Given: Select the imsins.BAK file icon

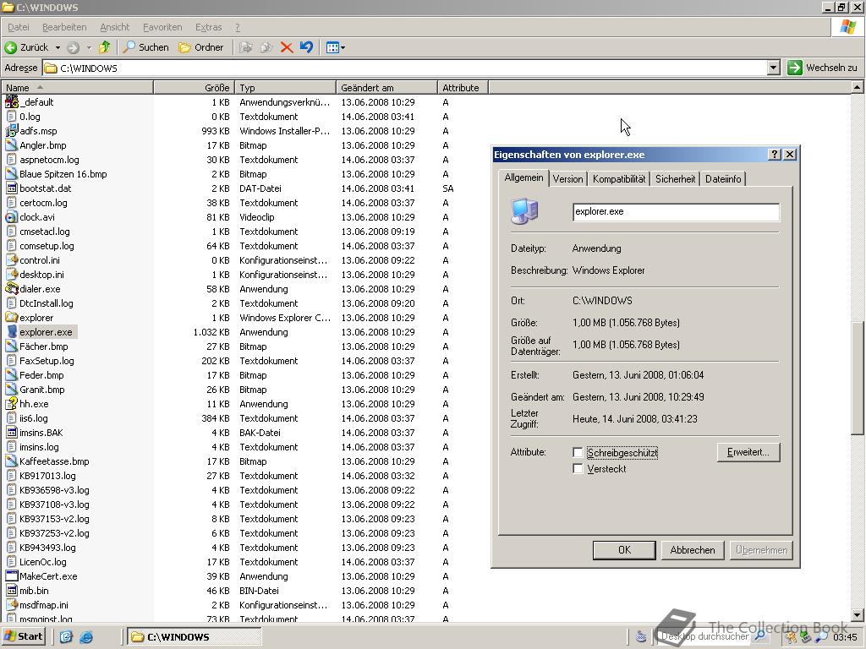Looking at the screenshot, I should (x=12, y=432).
